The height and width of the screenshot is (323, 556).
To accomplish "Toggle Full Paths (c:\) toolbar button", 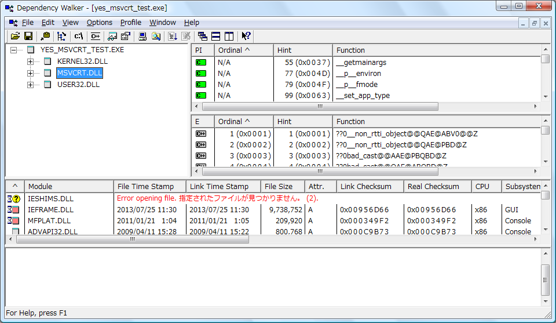I will 79,36.
